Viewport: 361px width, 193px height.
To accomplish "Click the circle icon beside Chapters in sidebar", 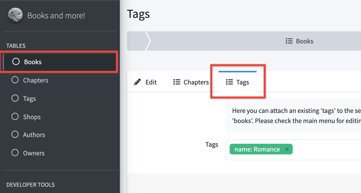I will (15, 80).
